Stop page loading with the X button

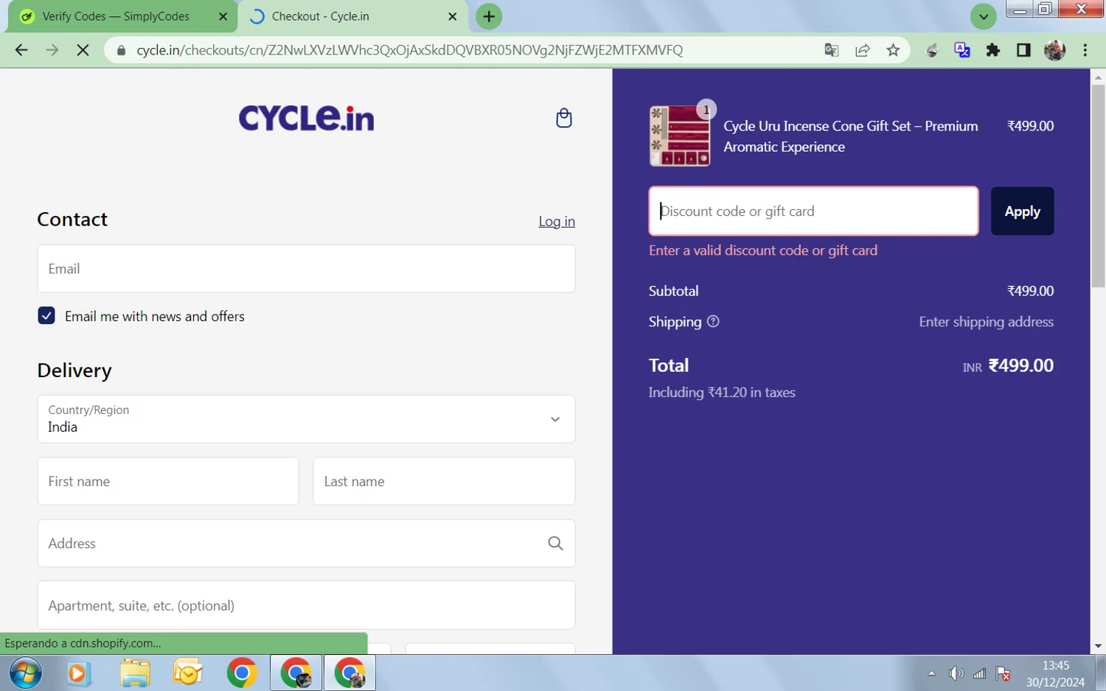click(x=83, y=50)
